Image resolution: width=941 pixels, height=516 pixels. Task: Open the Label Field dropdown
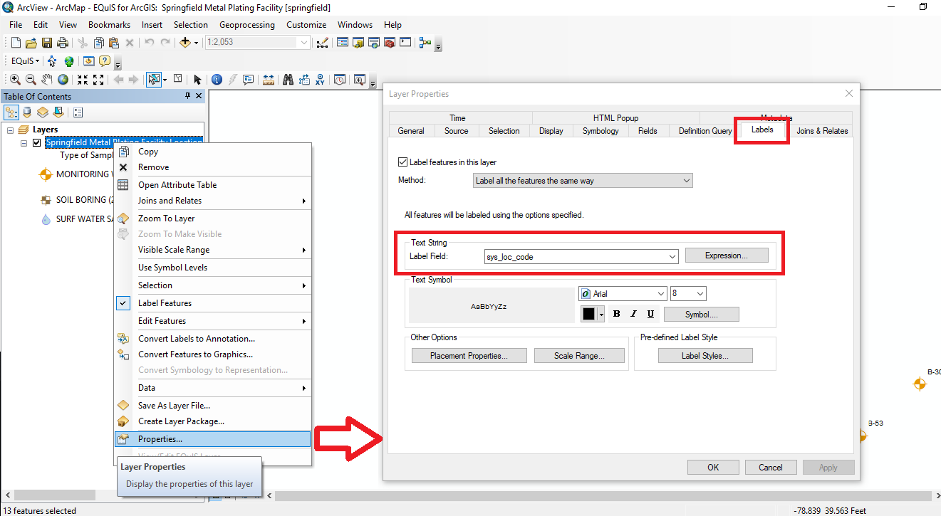point(672,257)
